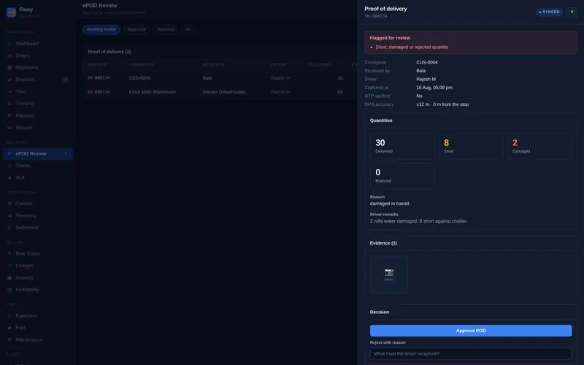Click the DRIVER column header
Screen dimensions: 584x365
click(x=279, y=65)
